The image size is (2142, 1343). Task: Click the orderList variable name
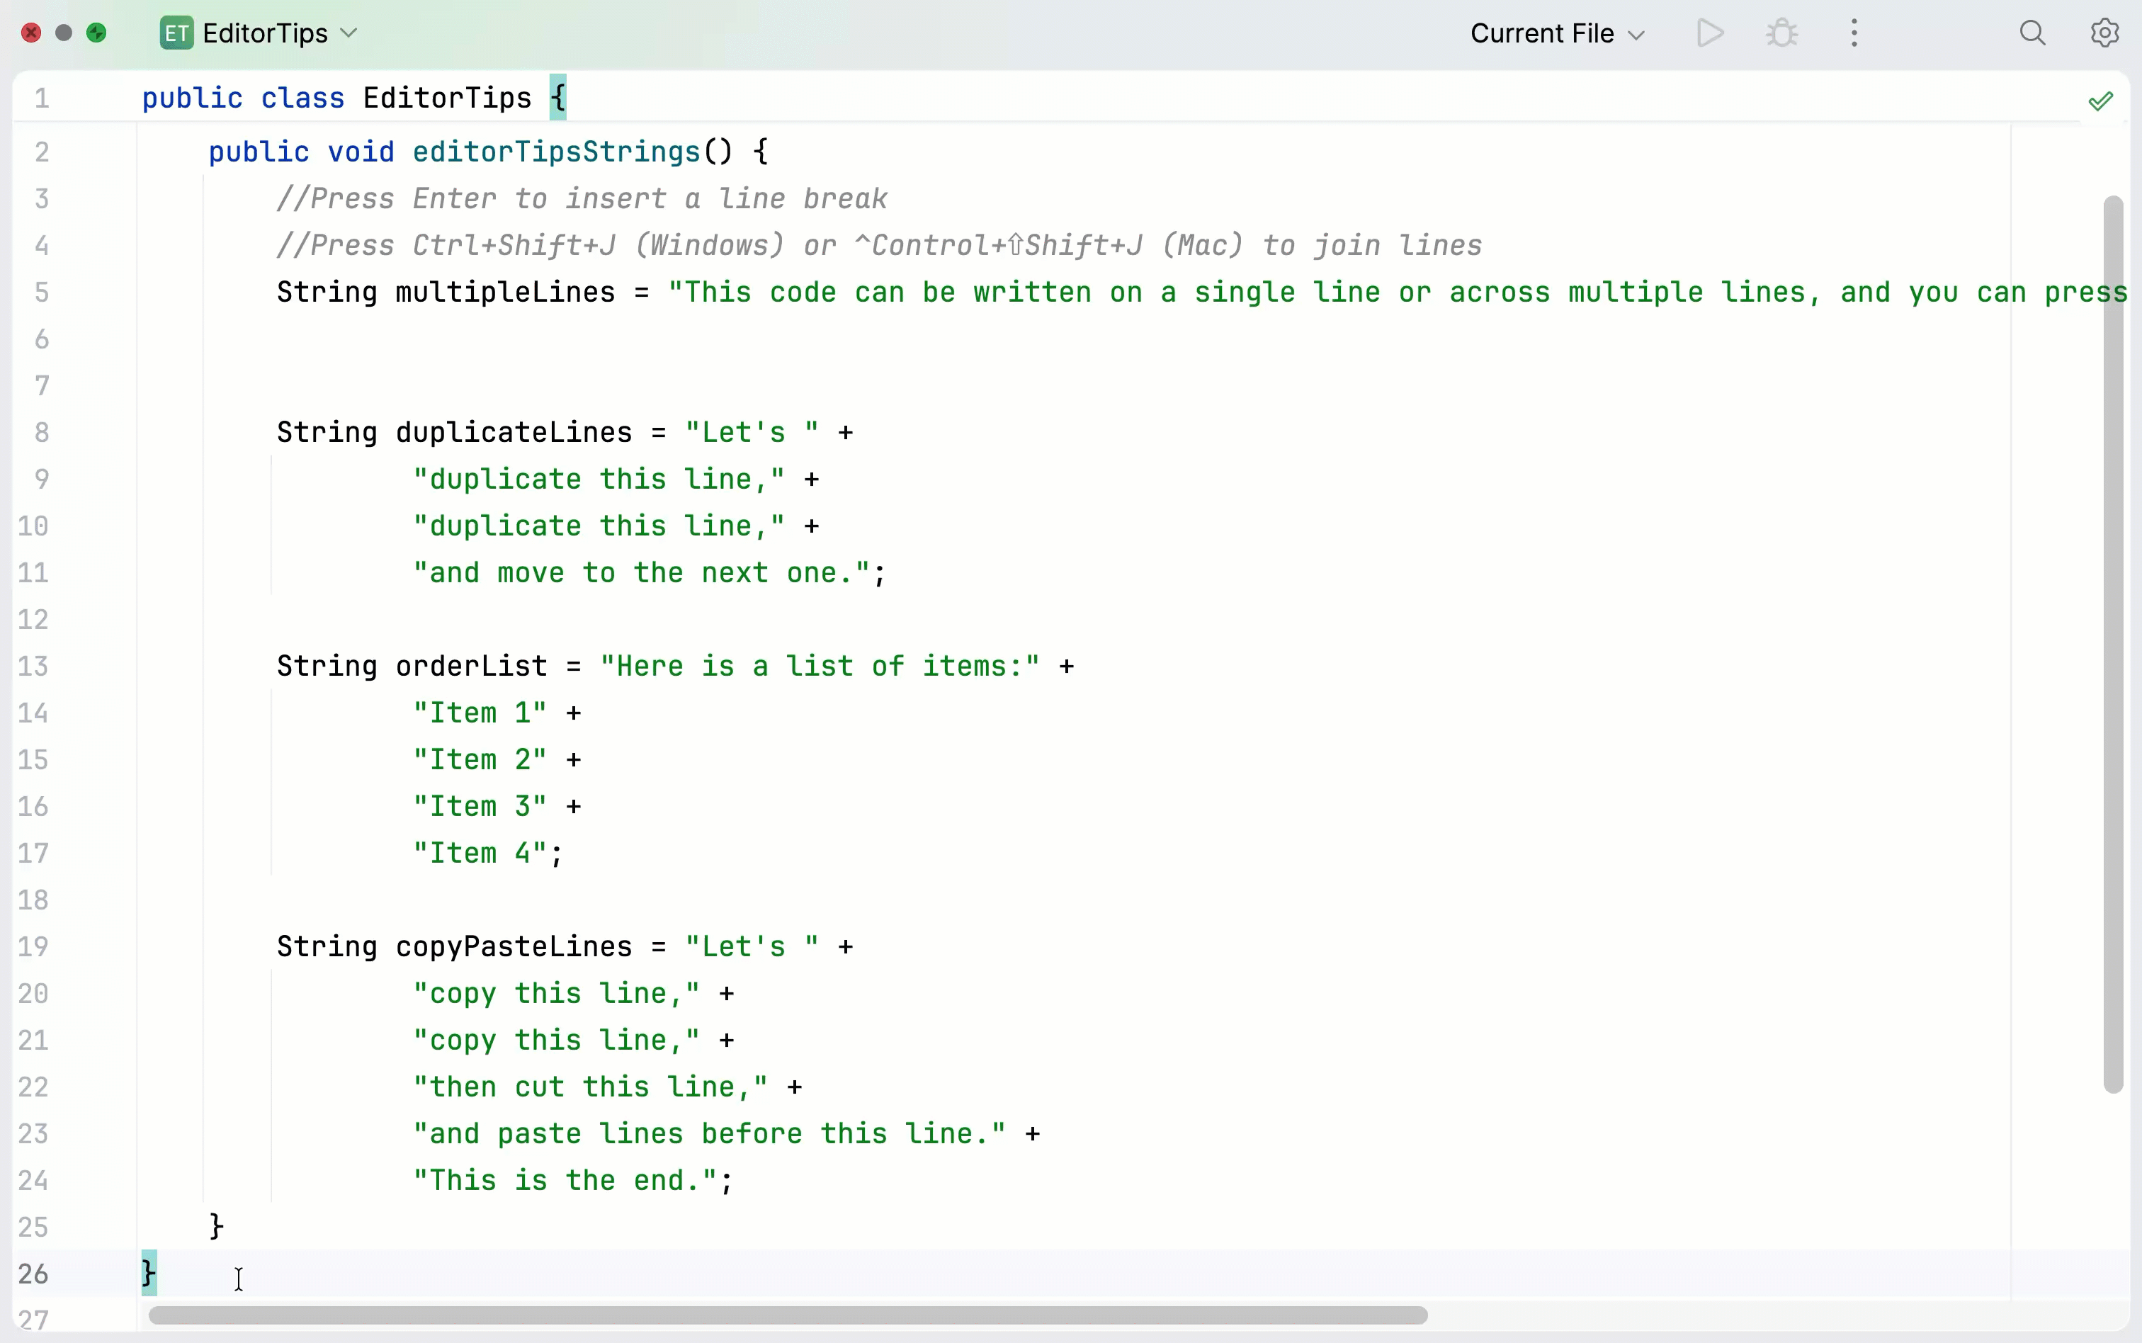click(472, 666)
